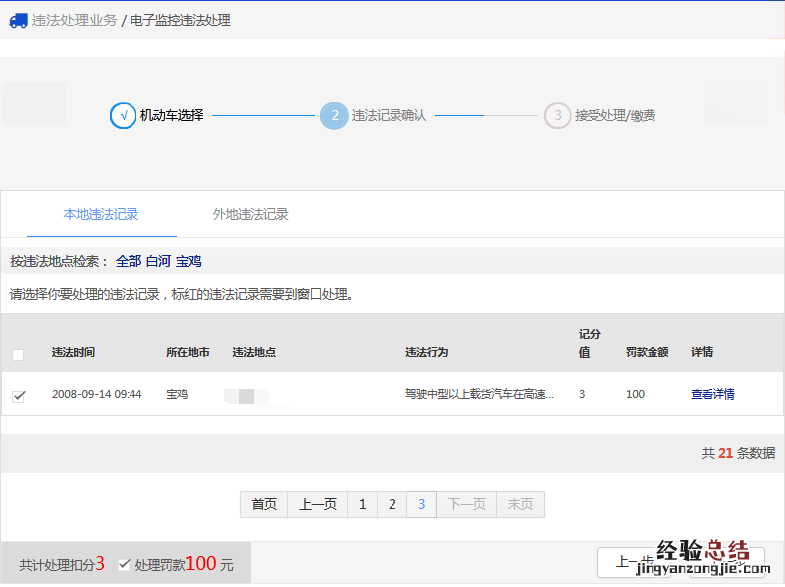
Task: Toggle the select-all checkbox in table header
Action: pyautogui.click(x=18, y=354)
